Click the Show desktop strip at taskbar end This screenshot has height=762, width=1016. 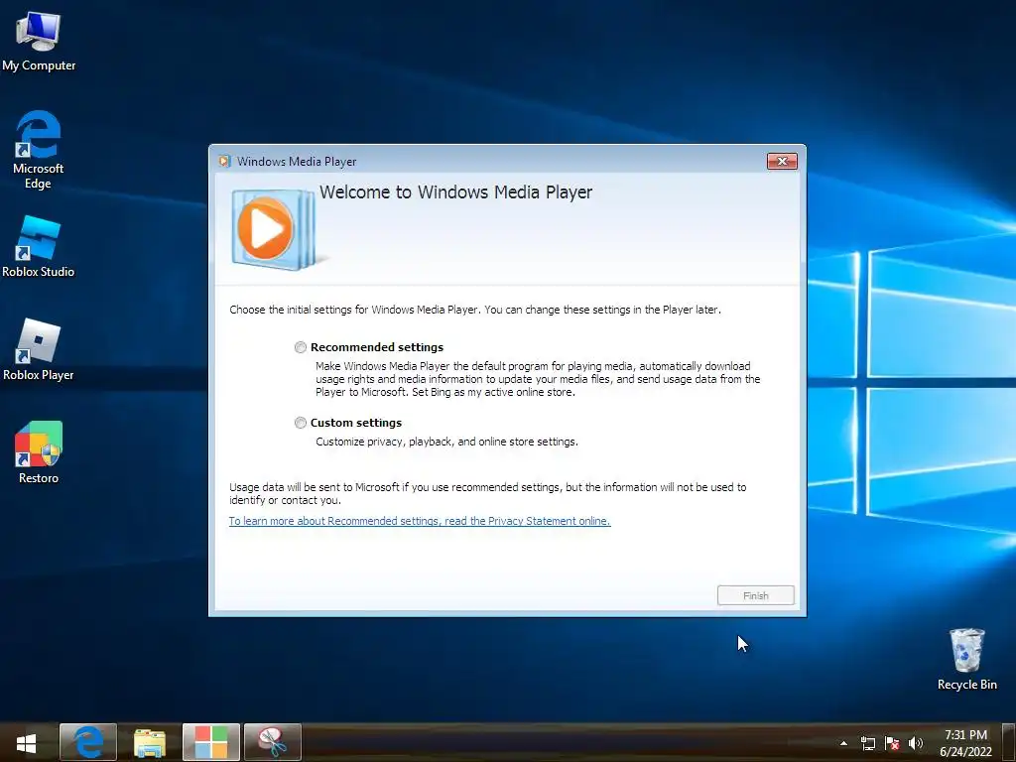coord(1009,742)
